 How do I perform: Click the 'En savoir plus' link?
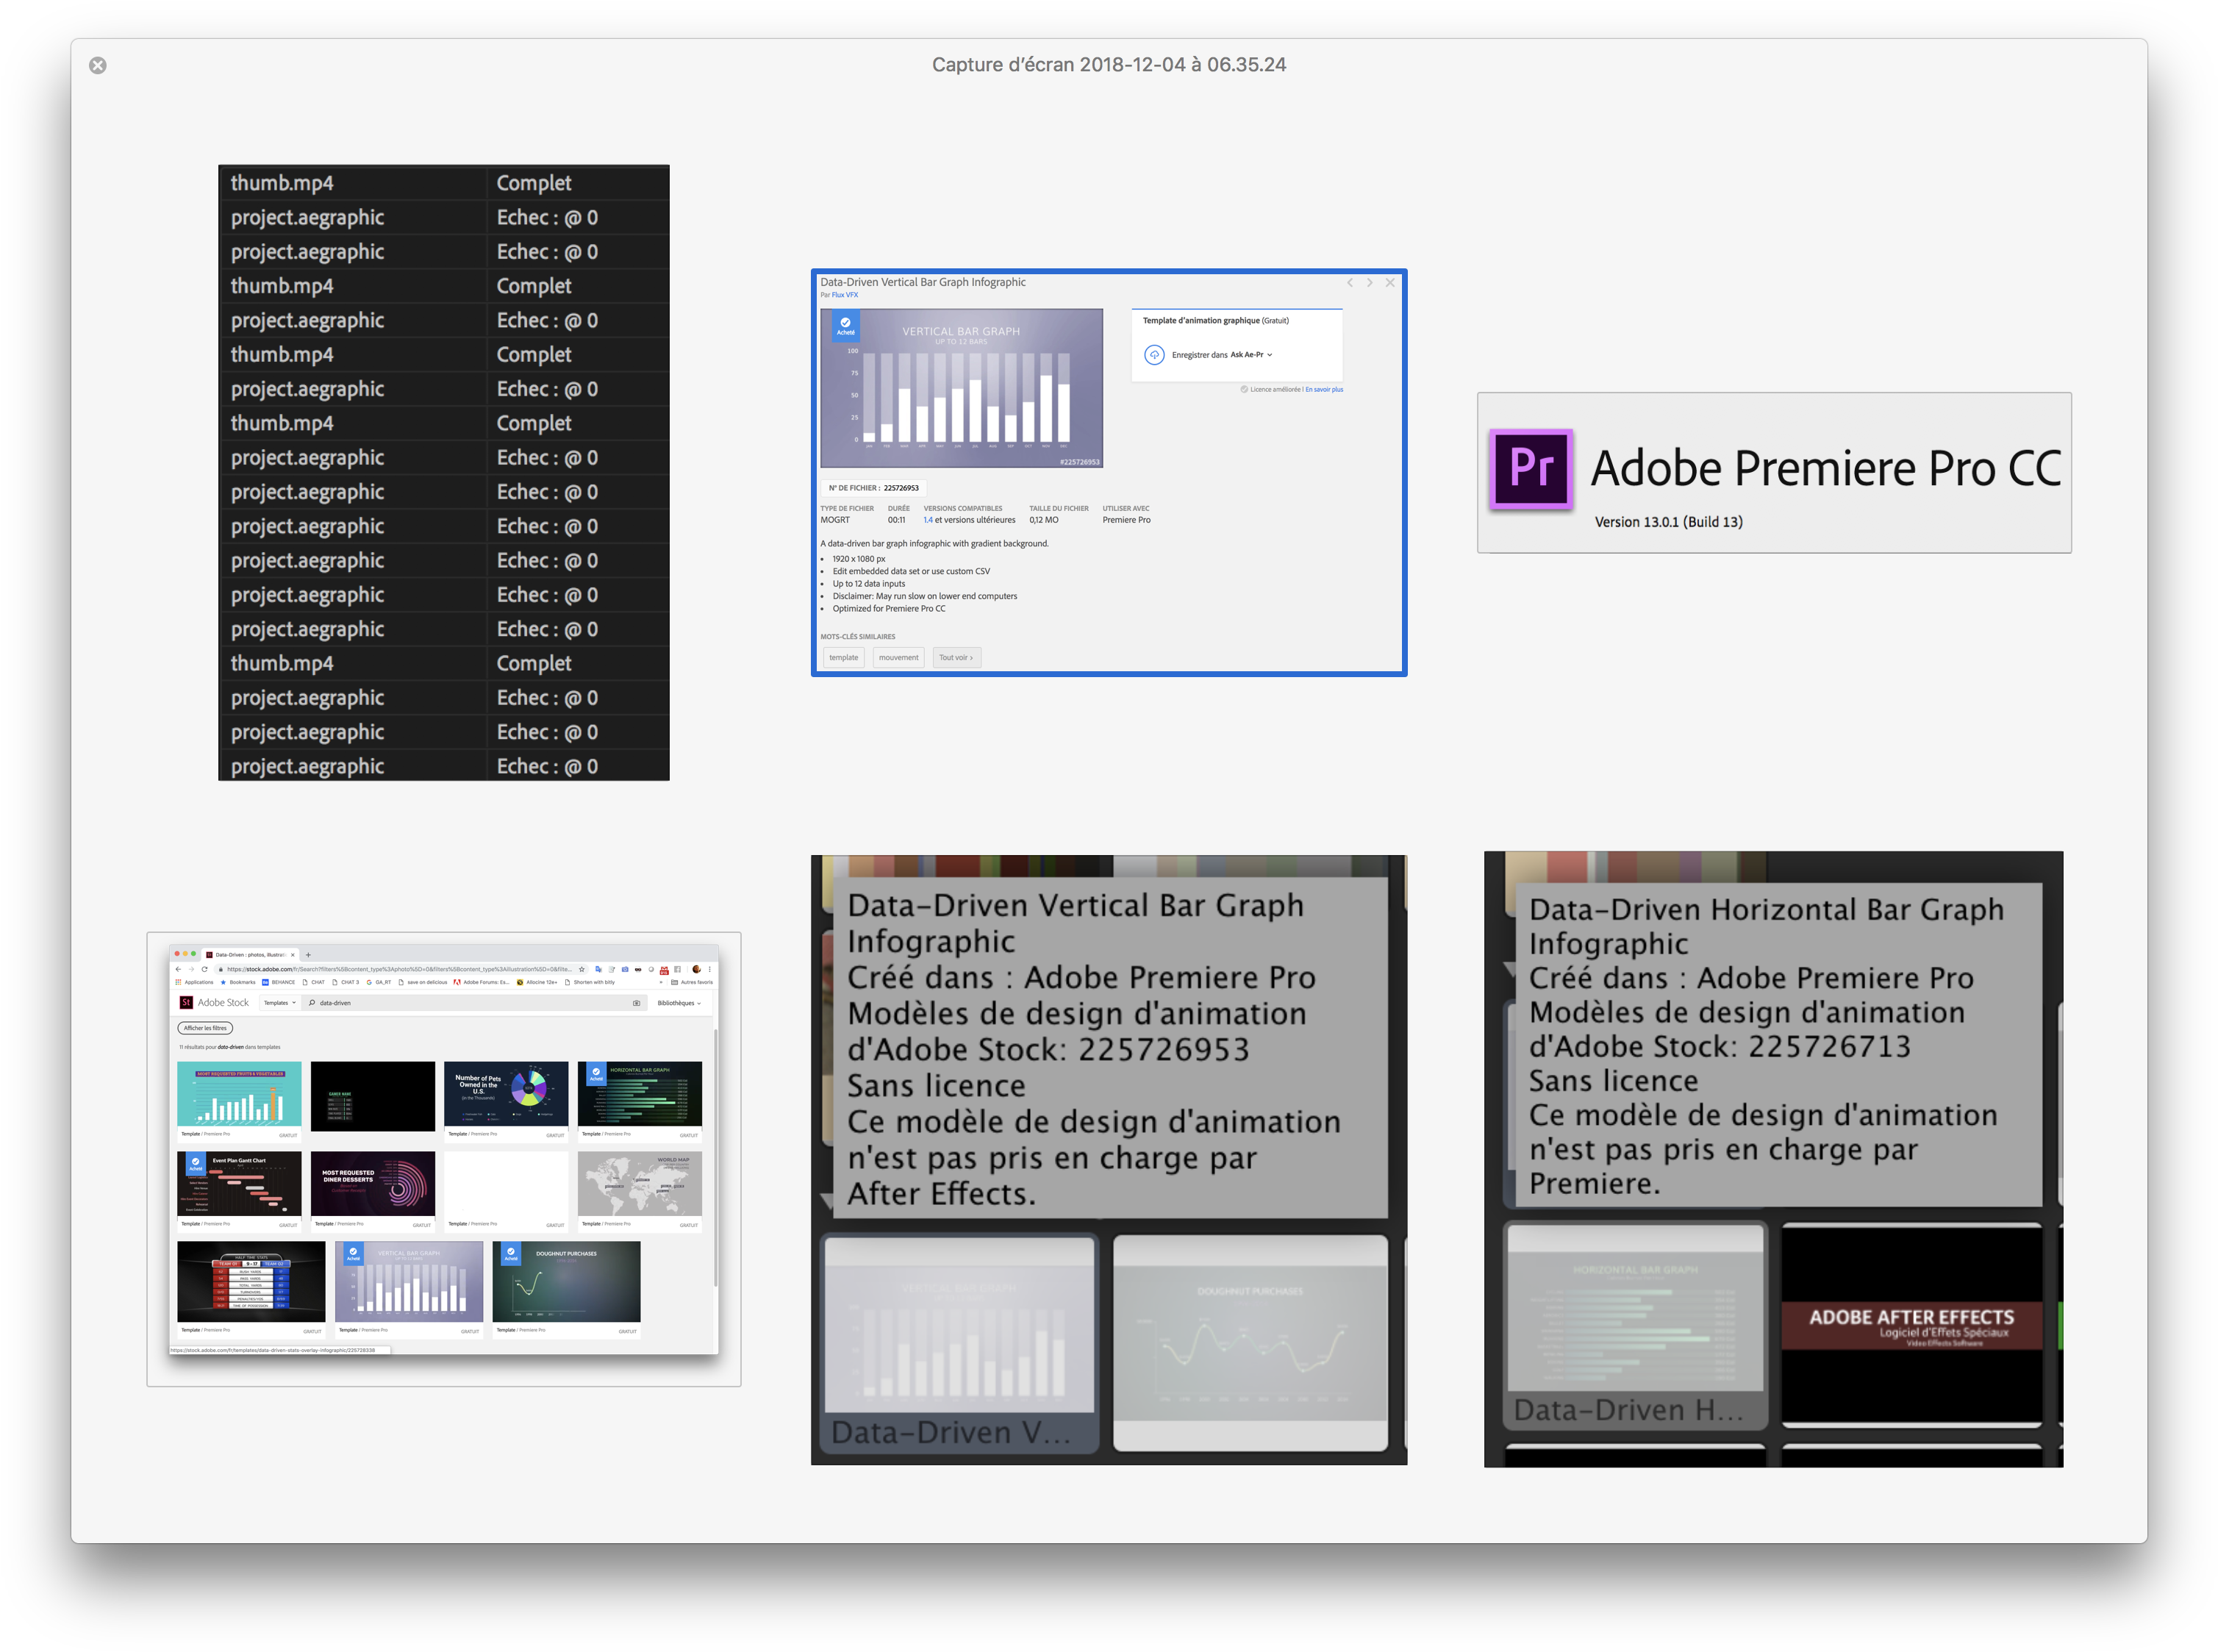(x=1324, y=389)
